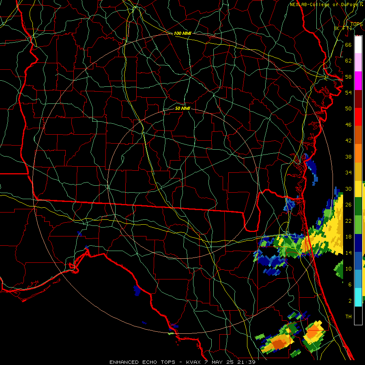Click the legend value '58'
This screenshot has height=365, width=365.
point(348,77)
